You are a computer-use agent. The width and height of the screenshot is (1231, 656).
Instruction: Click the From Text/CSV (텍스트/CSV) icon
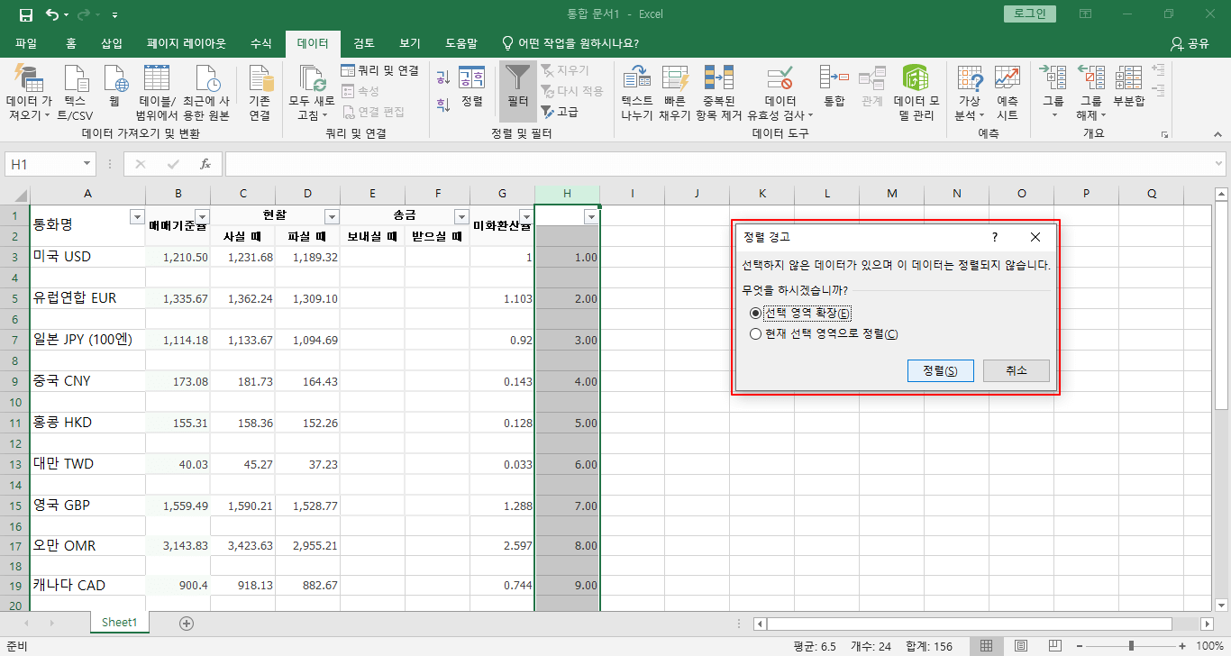[76, 93]
